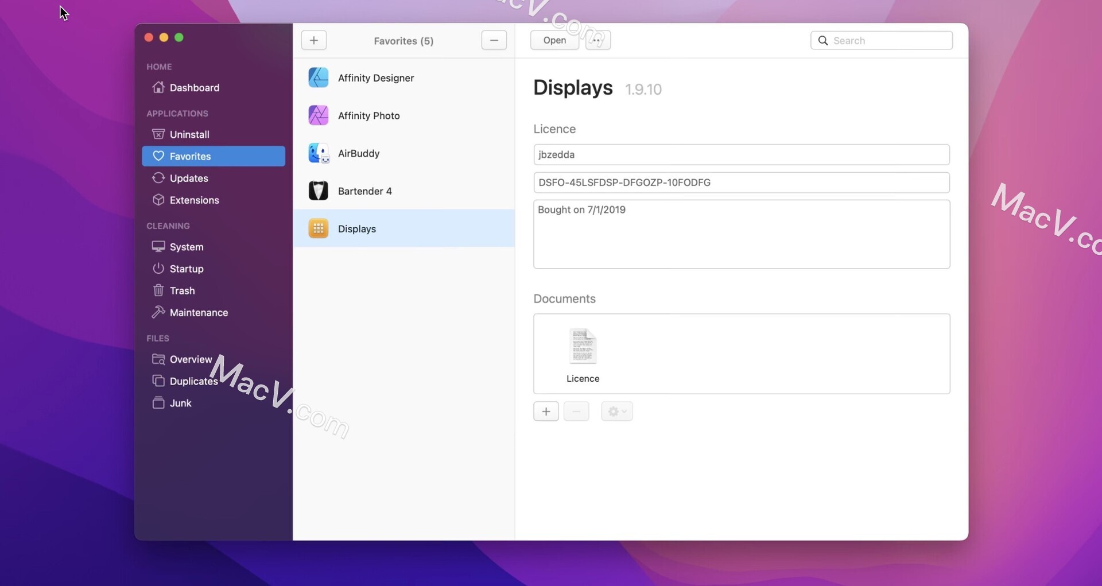Click the Maintenance hammer icon
This screenshot has height=586, width=1102.
tap(158, 312)
